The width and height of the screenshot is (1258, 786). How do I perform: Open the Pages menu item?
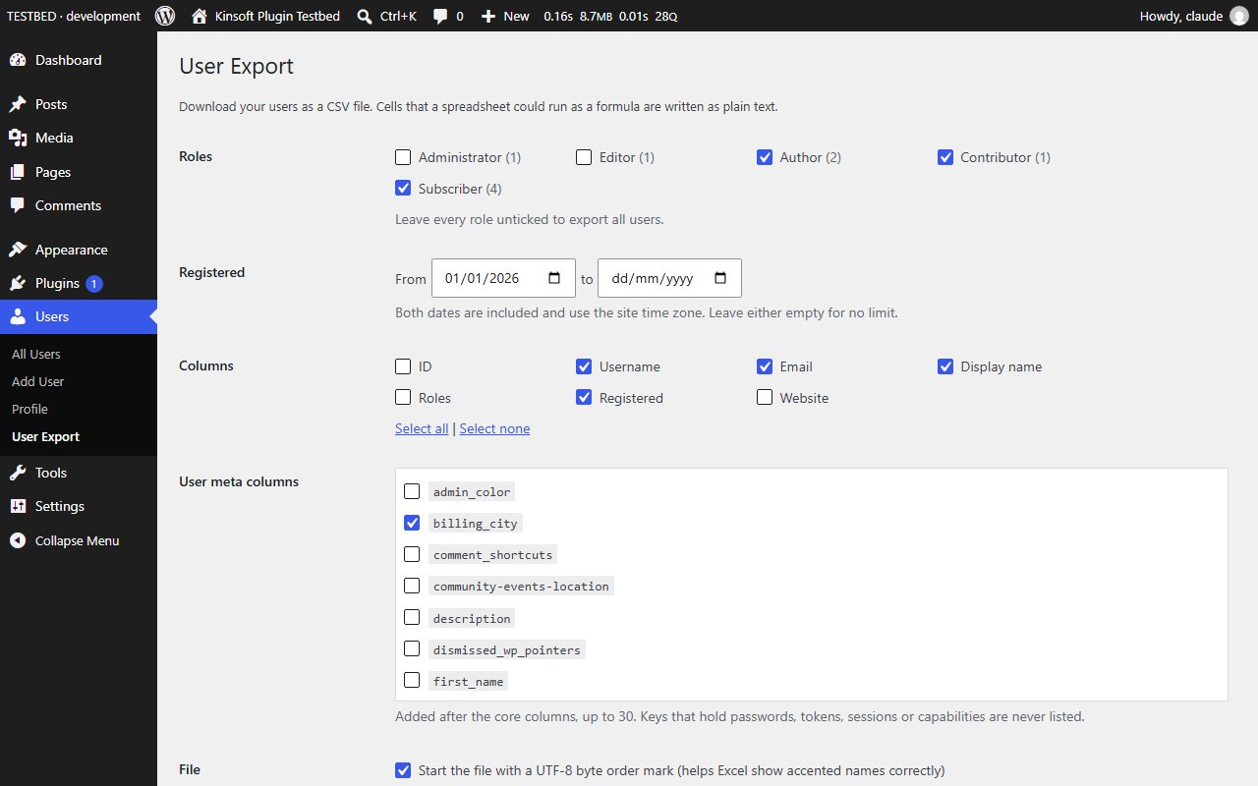point(79,172)
